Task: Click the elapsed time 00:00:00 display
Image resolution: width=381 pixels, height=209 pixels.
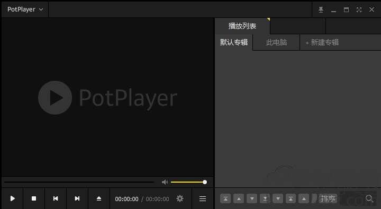Action: pyautogui.click(x=126, y=199)
